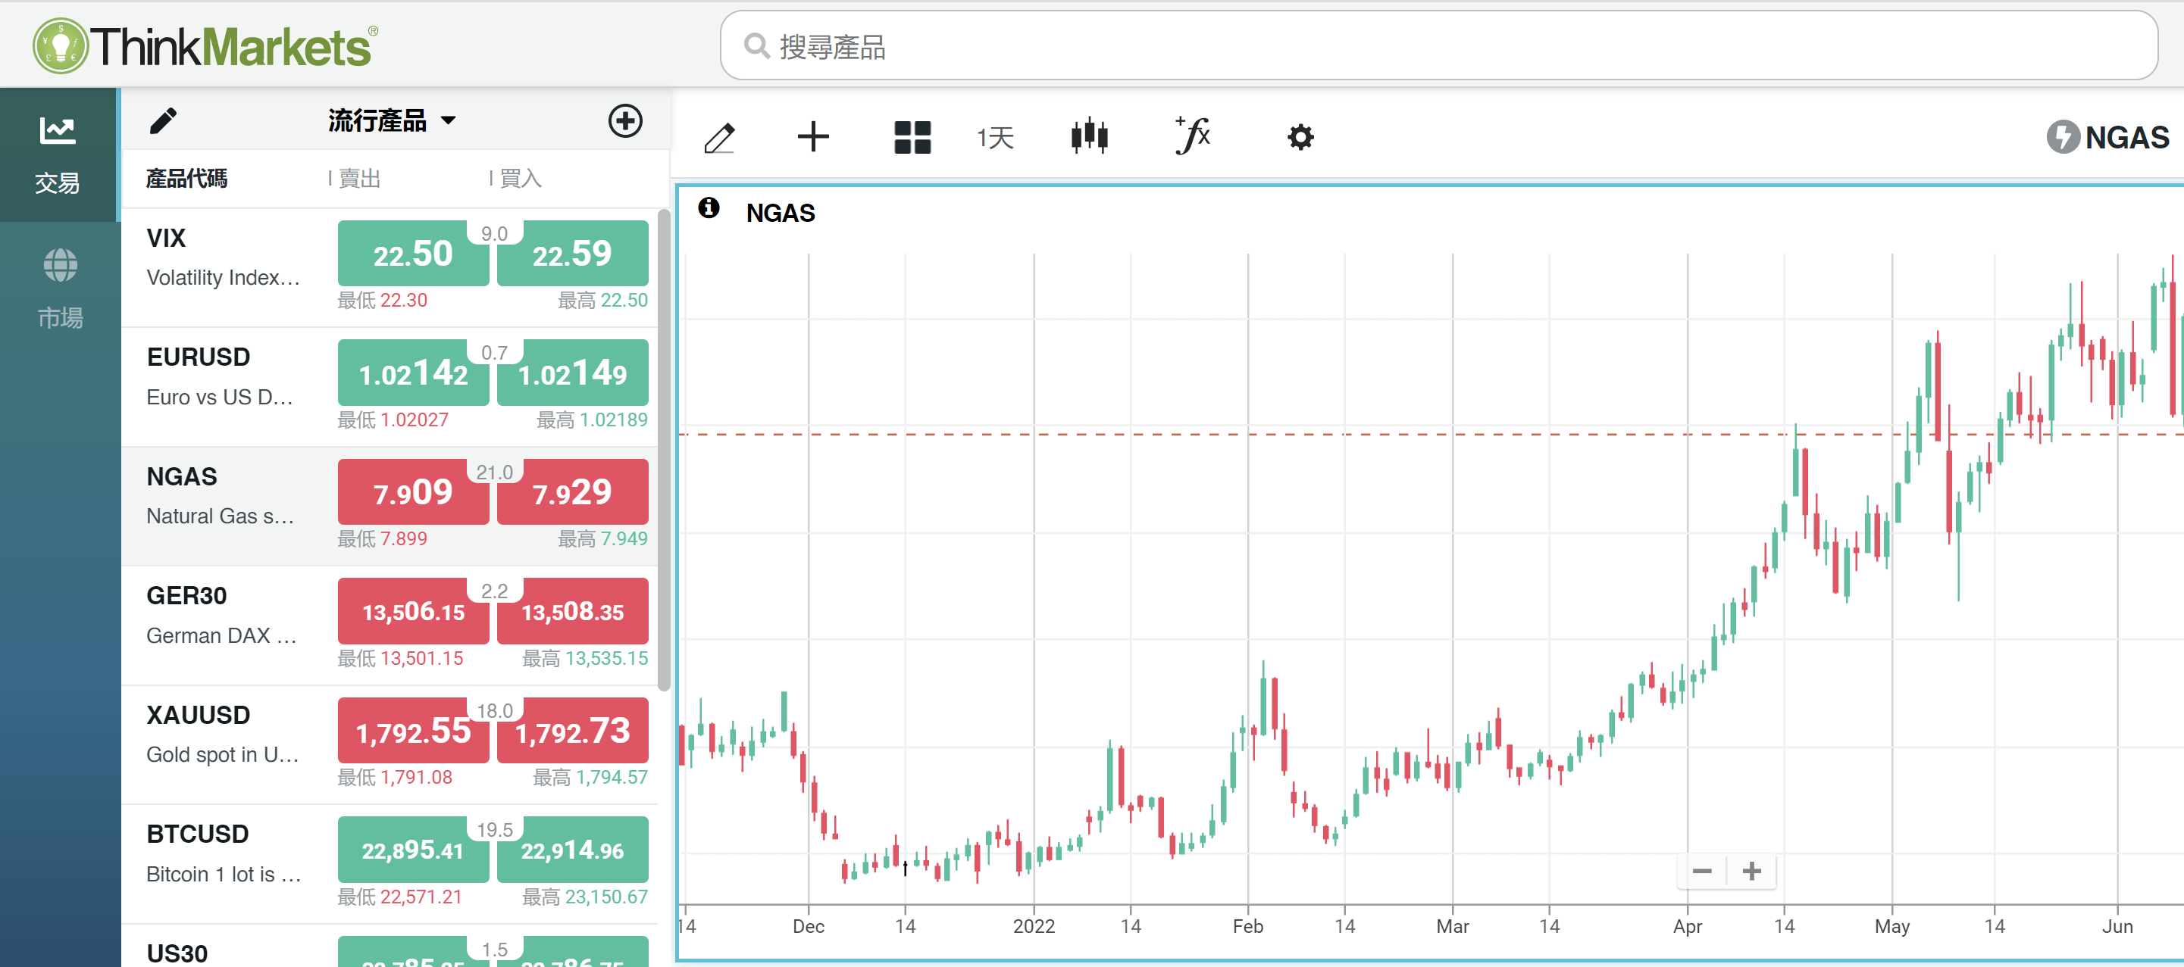Zoom out the chart with the minus control
Screen dimensions: 2184x967
tap(1703, 870)
